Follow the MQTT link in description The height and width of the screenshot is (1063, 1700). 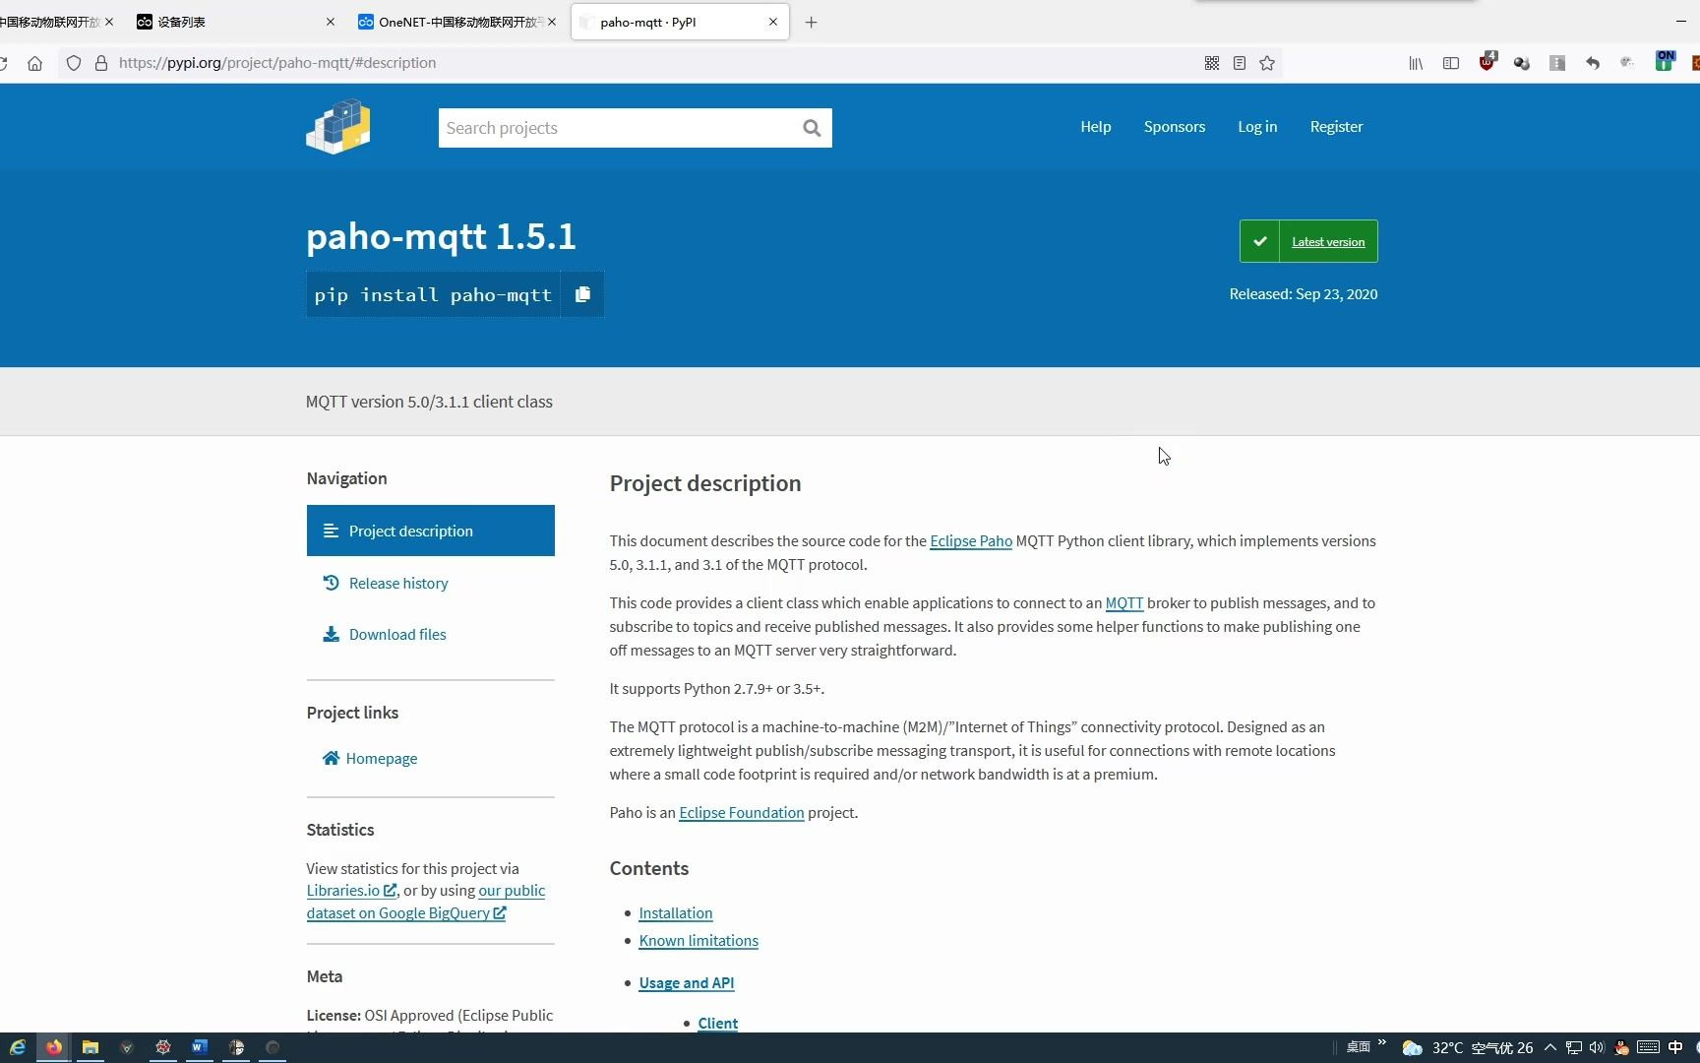(x=1124, y=603)
